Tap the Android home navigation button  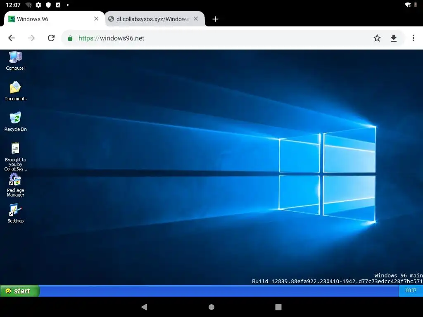tap(211, 307)
